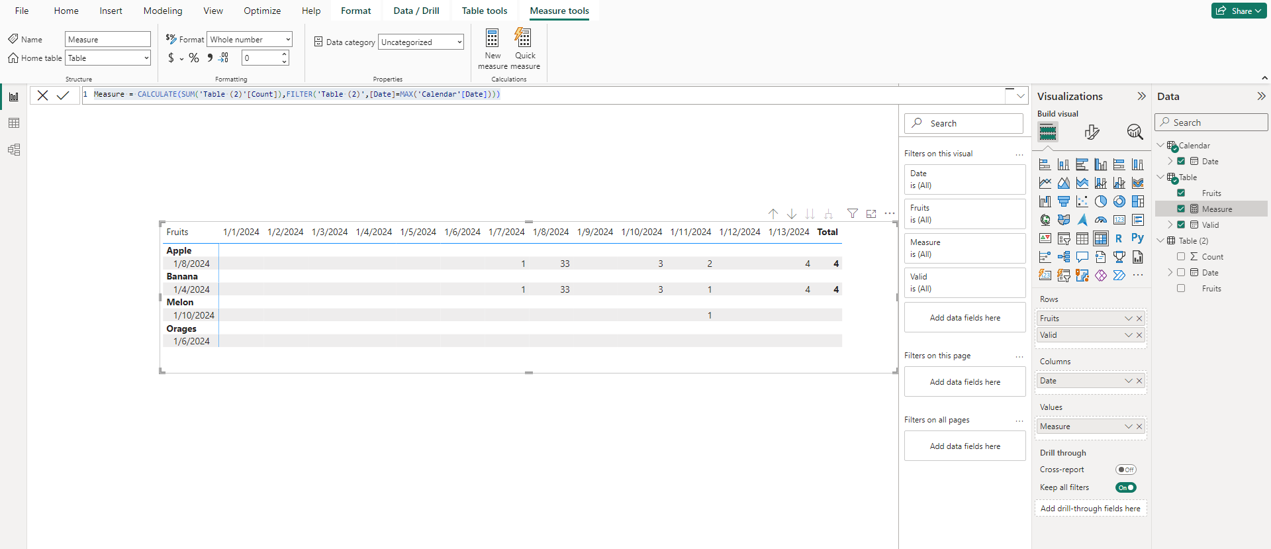Remove Measure from the Values well
Screen dimensions: 1271x549
[1139, 426]
